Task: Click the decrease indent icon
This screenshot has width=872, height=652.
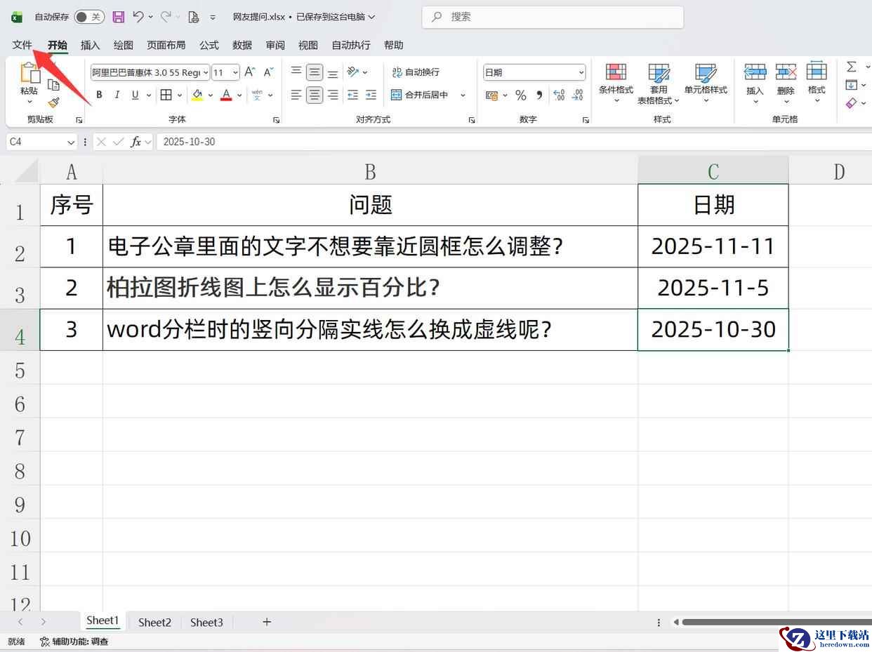Action: pos(353,95)
